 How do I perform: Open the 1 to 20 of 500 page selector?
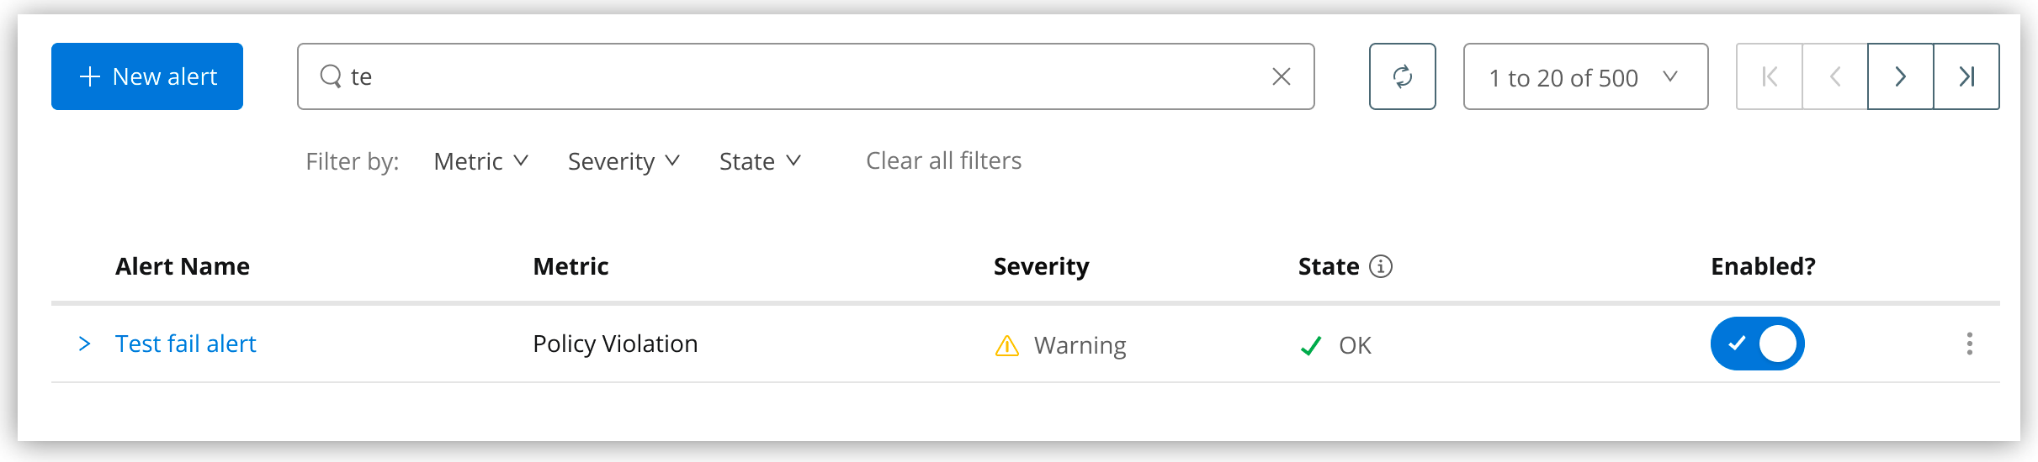1585,77
